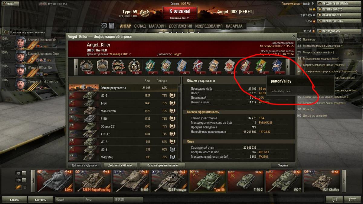Toggle the orange stripe vehicle filter
The image size is (363, 204).
coord(18,187)
